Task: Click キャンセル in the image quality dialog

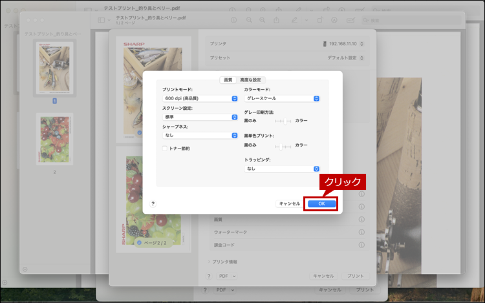Action: [x=288, y=204]
